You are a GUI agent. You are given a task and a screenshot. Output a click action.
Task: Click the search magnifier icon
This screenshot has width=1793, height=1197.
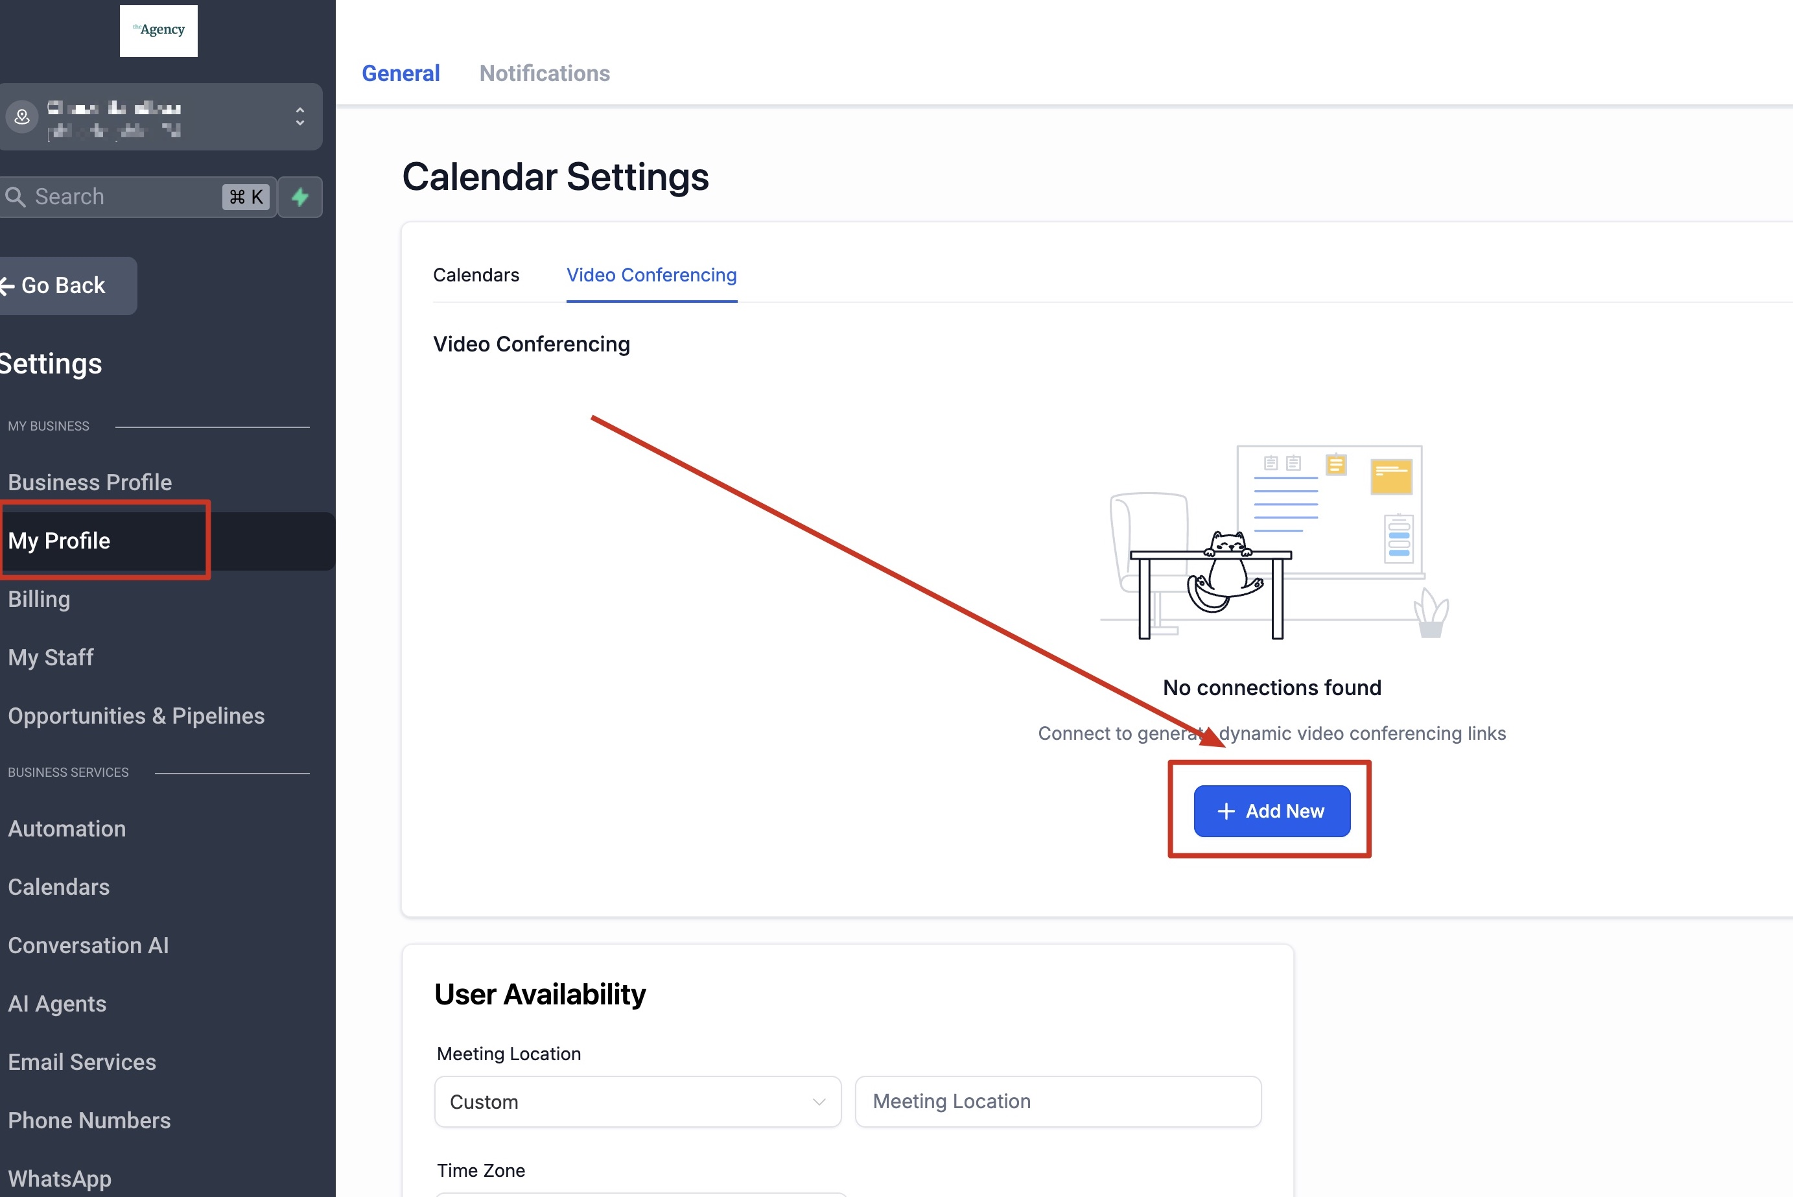coord(16,197)
